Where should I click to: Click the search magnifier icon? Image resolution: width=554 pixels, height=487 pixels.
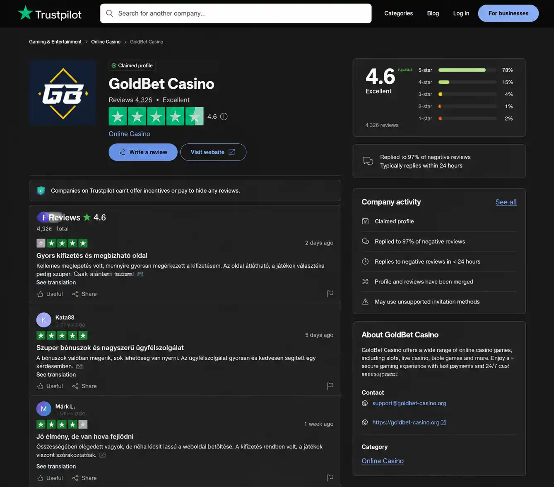point(109,13)
